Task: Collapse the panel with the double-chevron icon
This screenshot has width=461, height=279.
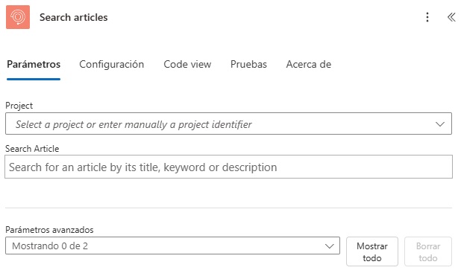Action: tap(451, 17)
